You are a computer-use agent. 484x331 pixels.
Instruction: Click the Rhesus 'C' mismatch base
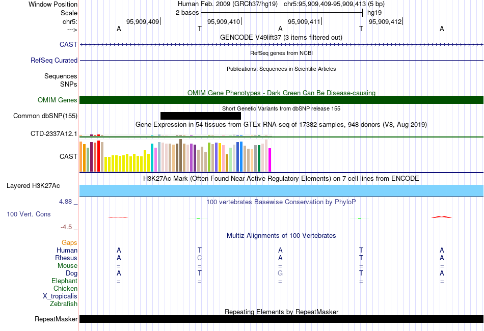pyautogui.click(x=199, y=258)
